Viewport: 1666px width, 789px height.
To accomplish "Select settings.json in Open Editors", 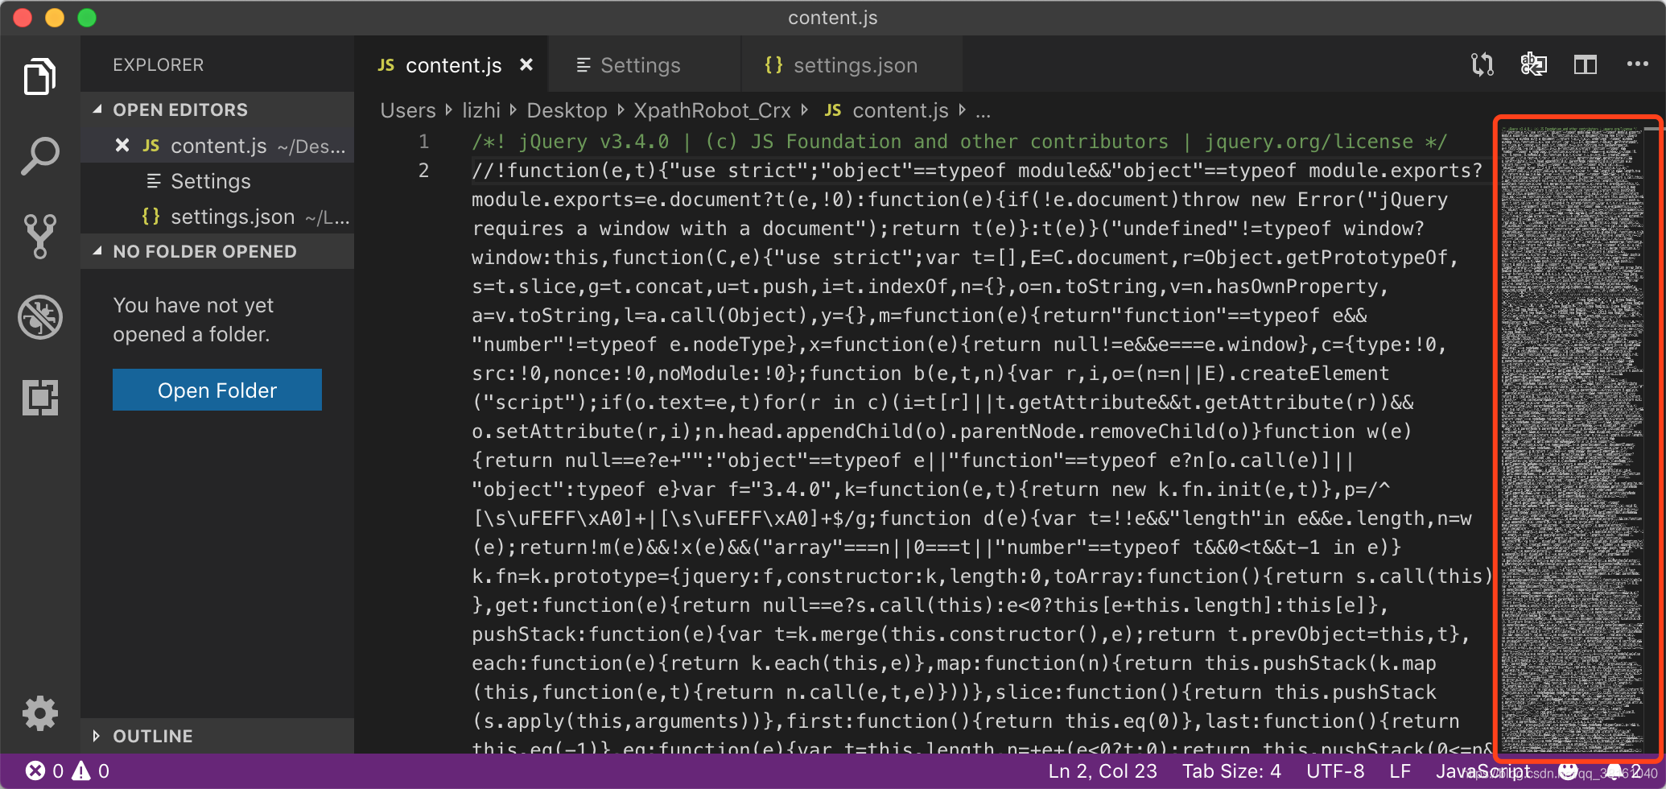I will point(217,217).
